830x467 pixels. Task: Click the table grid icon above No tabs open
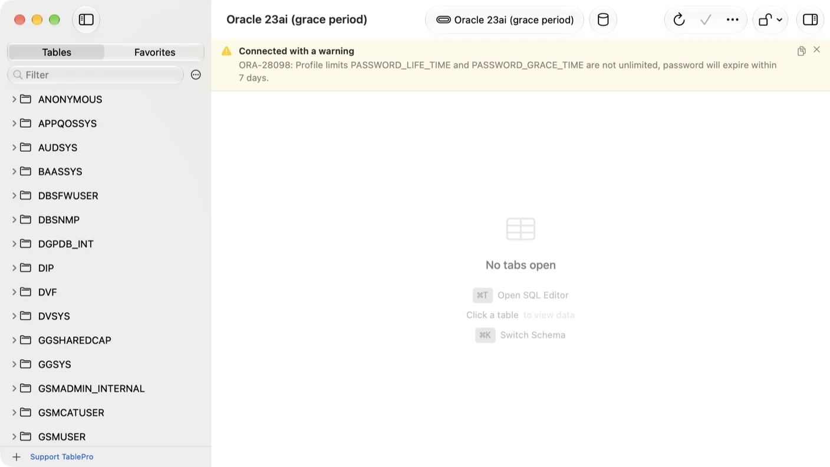[521, 229]
